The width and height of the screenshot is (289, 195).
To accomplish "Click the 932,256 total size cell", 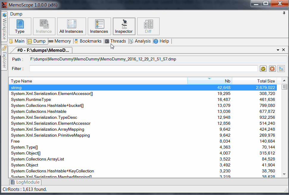I will [267, 117].
